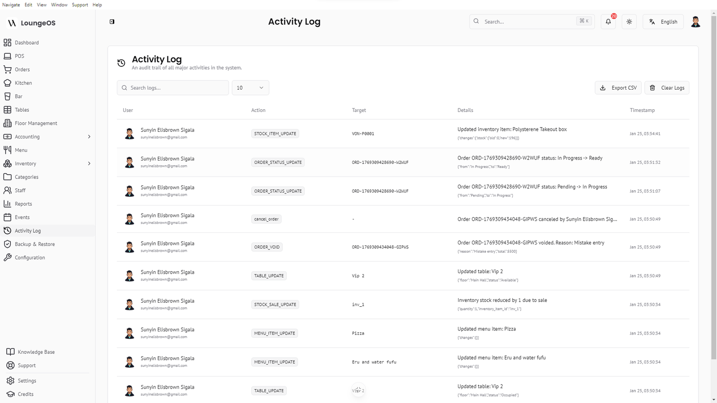Open Configuration wrench icon
This screenshot has height=403, width=717.
click(x=7, y=257)
